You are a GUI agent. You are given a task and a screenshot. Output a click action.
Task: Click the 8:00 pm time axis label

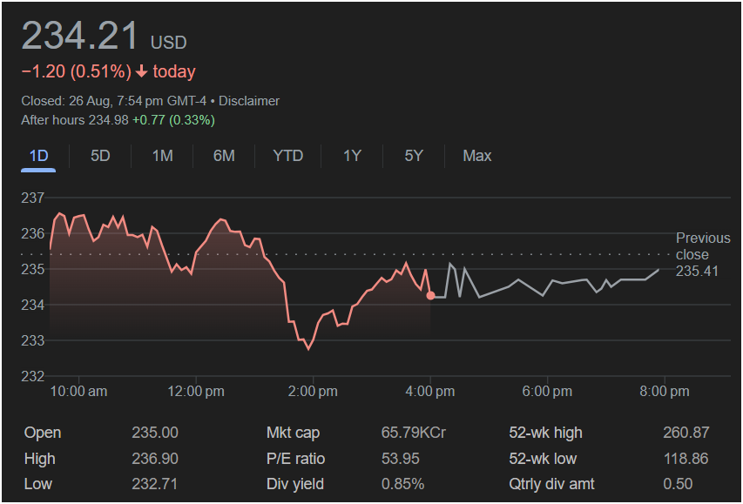(x=665, y=392)
